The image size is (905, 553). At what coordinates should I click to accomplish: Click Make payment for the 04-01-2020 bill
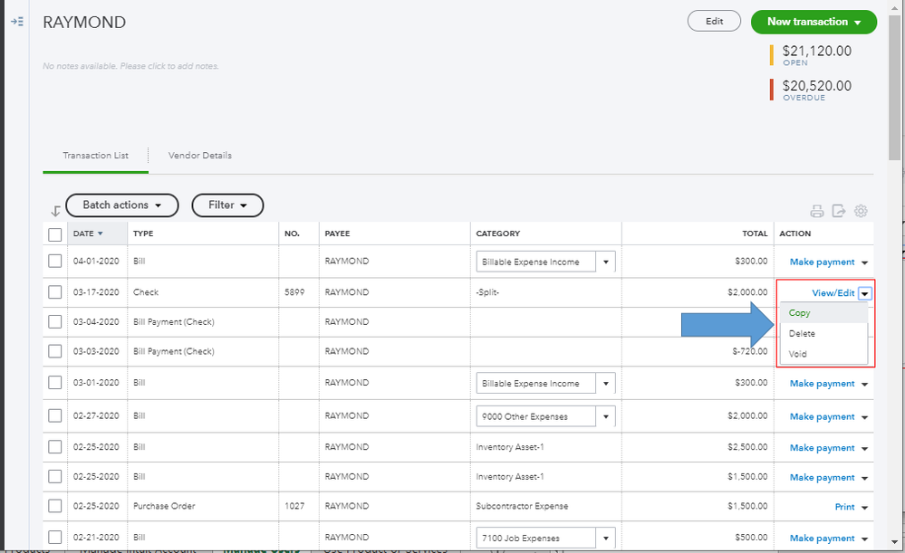[x=822, y=262]
